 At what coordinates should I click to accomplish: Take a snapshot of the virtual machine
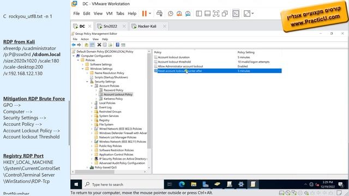click(x=171, y=14)
